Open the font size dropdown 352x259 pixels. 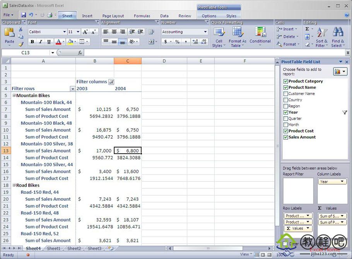coord(78,32)
